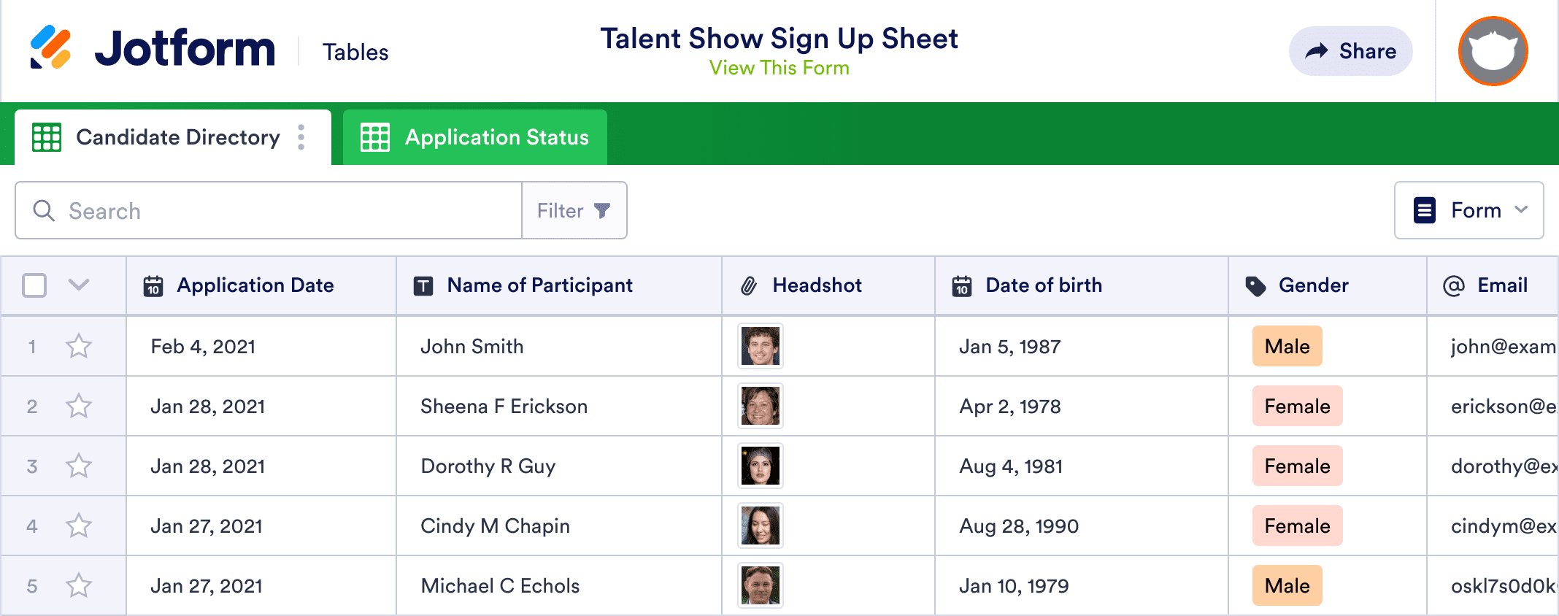Screen dimensions: 1559x616
Task: Toggle the select-all rows checkbox
Action: pos(34,285)
